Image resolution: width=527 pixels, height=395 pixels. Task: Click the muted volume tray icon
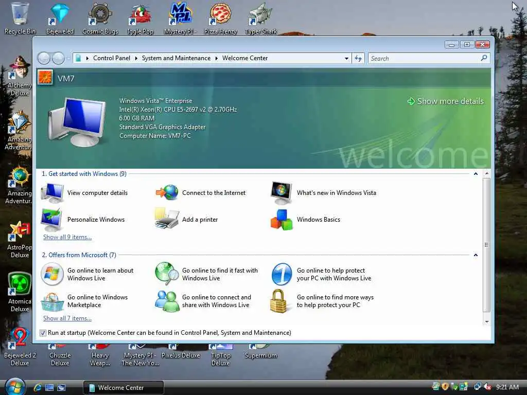click(x=487, y=387)
